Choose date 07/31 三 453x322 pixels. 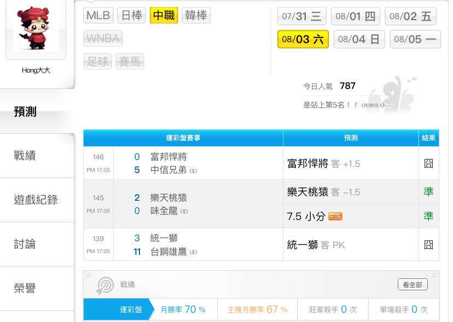point(301,16)
